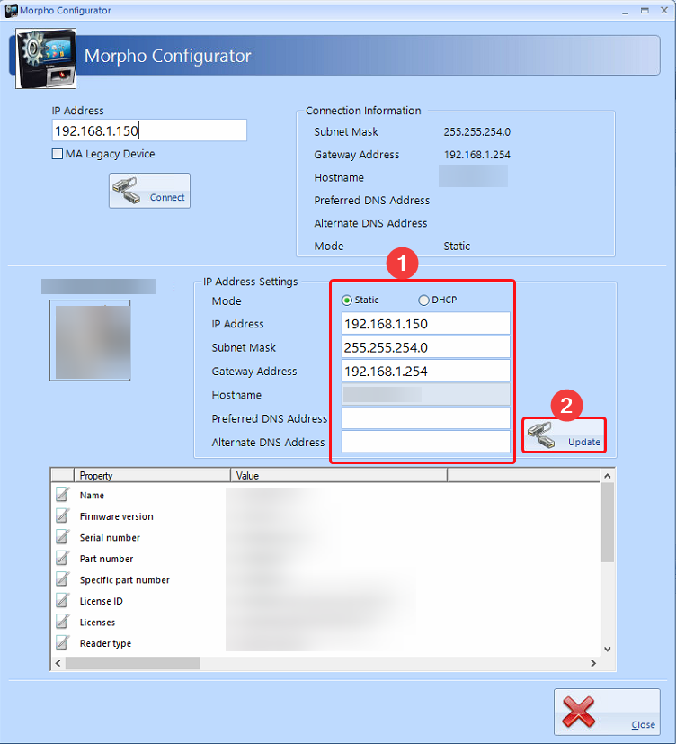Select the Name property row

coord(326,495)
